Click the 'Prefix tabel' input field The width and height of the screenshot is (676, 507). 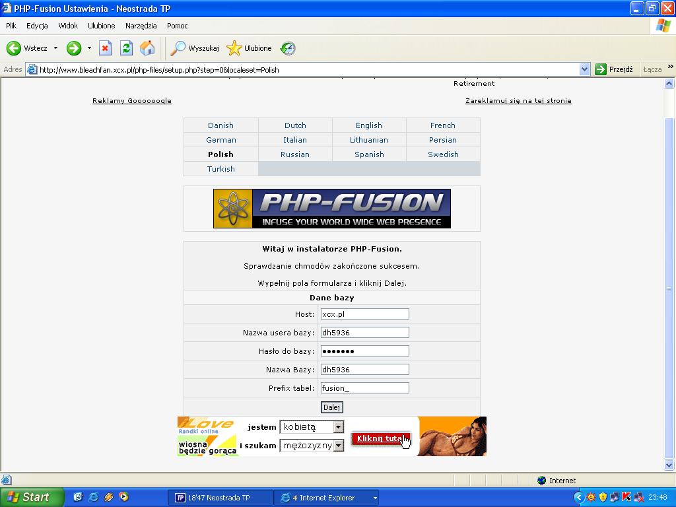[364, 388]
